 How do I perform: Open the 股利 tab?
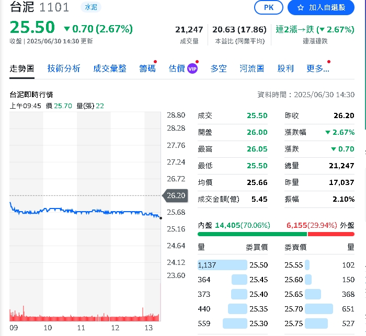[x=285, y=68]
